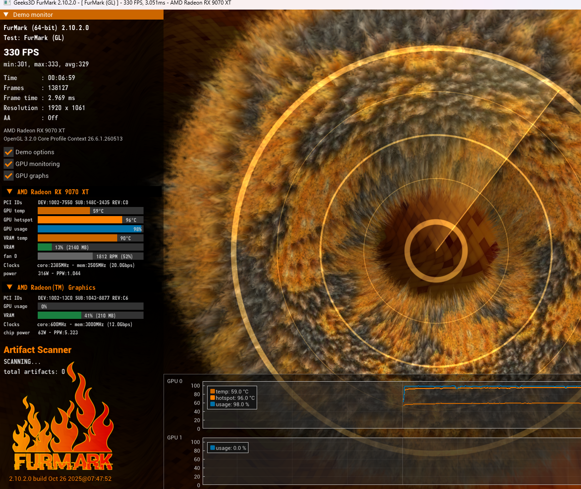Click the blue usage swatch in GPU 1 legend
The width and height of the screenshot is (581, 489).
tap(213, 448)
